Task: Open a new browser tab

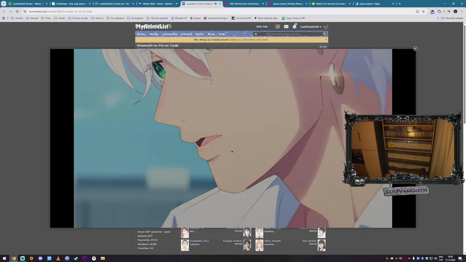Action: point(399,4)
